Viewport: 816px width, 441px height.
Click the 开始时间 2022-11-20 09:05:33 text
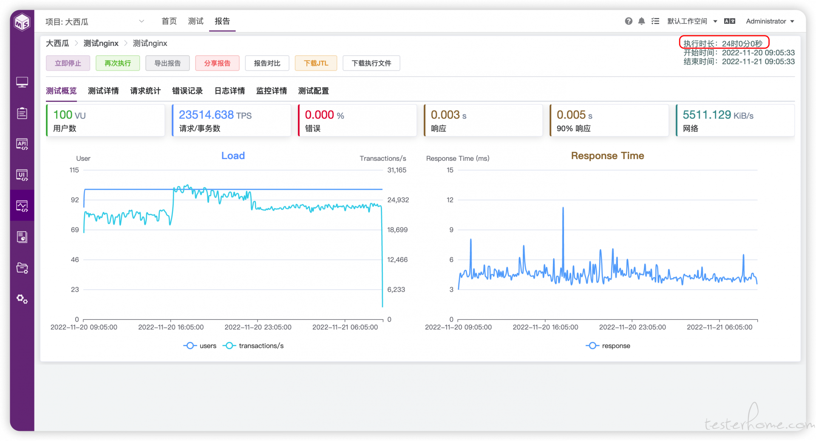click(x=739, y=53)
